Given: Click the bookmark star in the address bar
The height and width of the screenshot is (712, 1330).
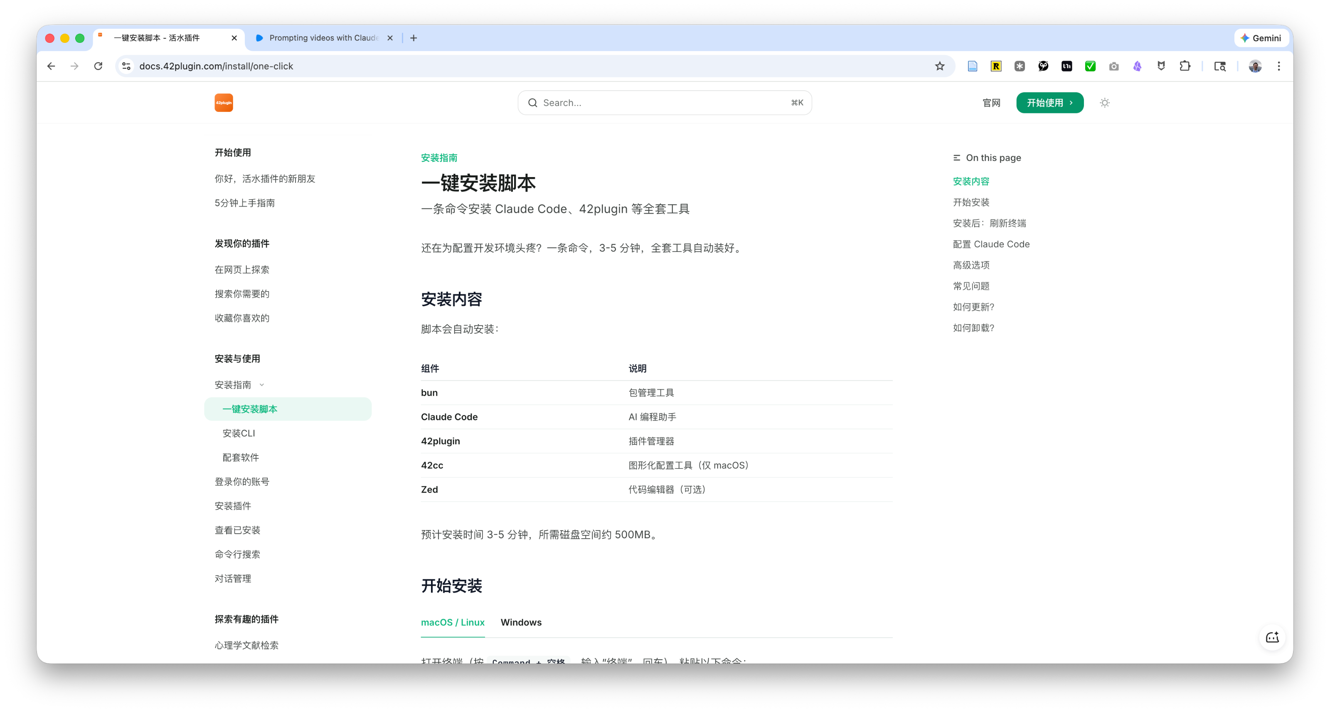Looking at the screenshot, I should [939, 66].
